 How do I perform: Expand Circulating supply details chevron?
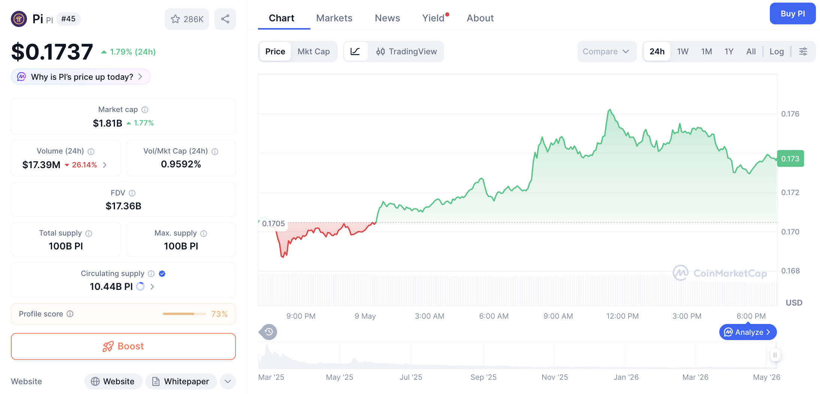pos(152,287)
